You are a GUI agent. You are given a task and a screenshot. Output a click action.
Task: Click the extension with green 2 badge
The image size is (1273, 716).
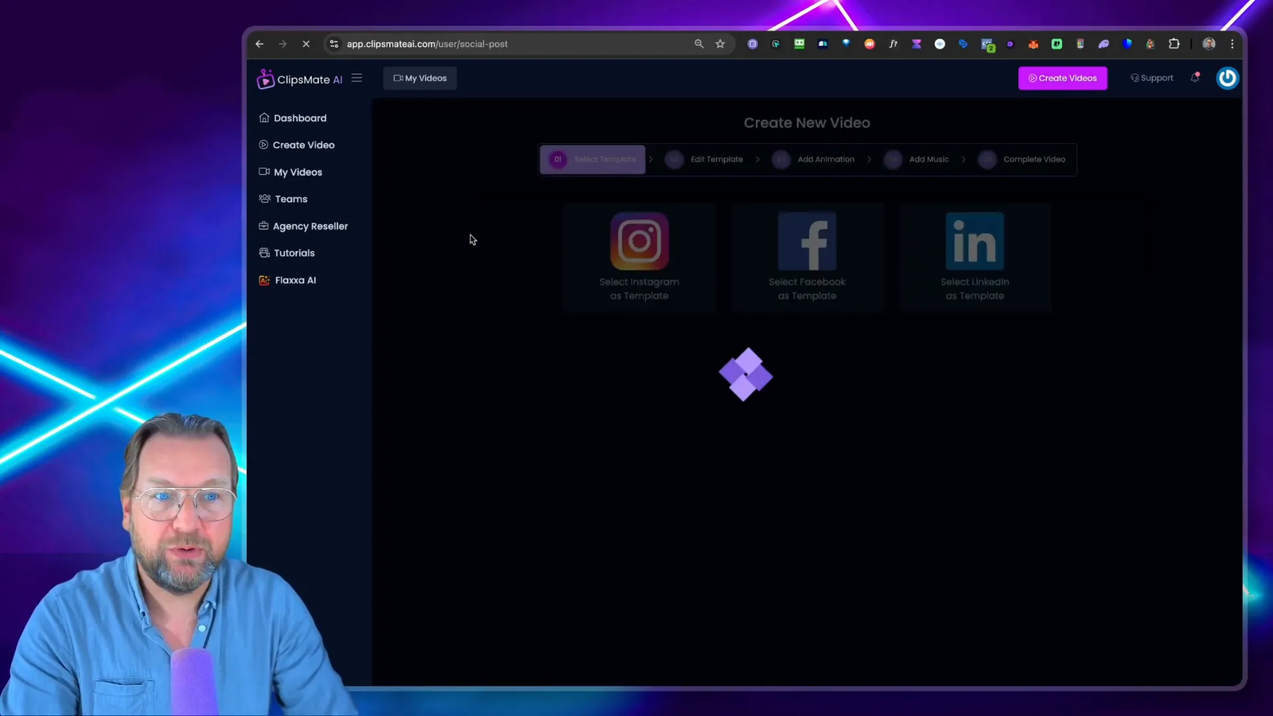[987, 45]
